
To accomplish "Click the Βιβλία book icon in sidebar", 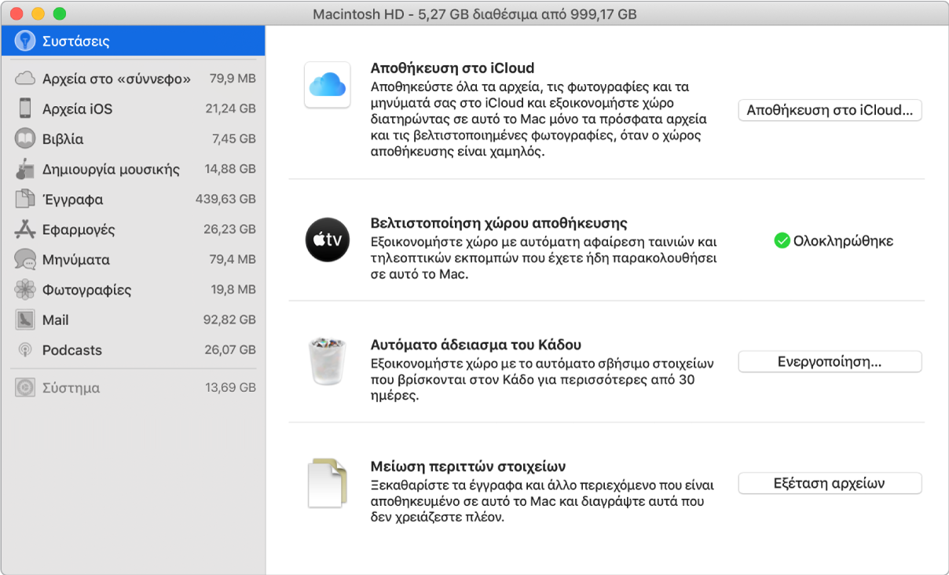I will click(x=25, y=139).
